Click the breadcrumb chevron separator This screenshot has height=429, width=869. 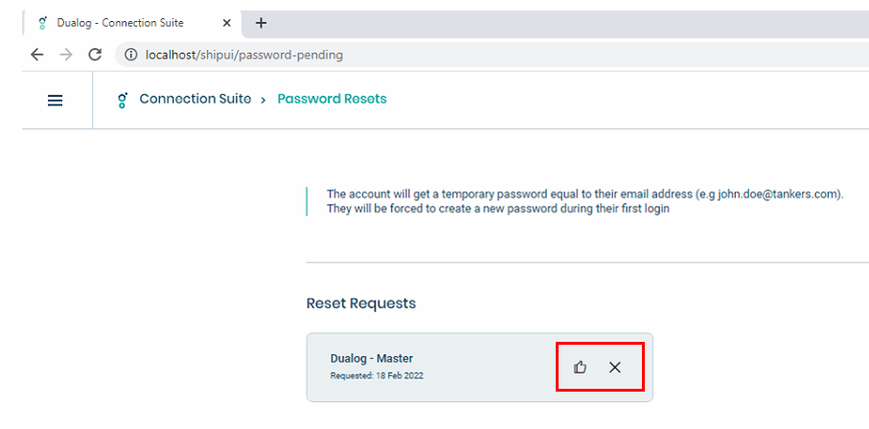coord(263,101)
